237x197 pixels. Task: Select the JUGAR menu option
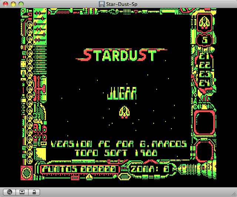(122, 93)
